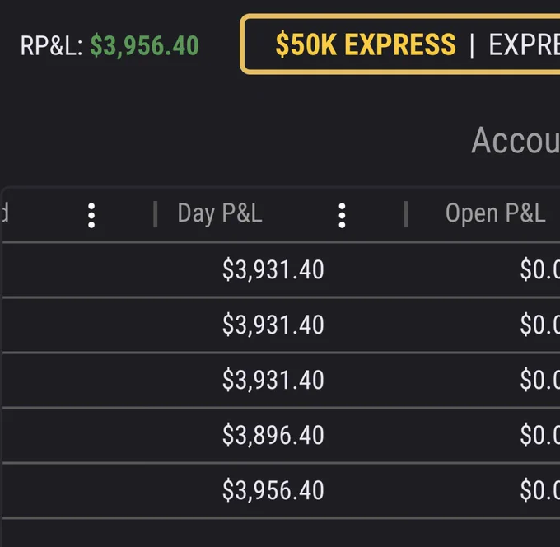Click the column divider before Open P&L
The width and height of the screenshot is (560, 547).
[x=406, y=214]
